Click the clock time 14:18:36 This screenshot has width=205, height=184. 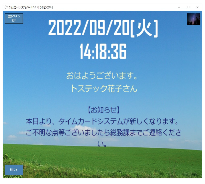[103, 52]
